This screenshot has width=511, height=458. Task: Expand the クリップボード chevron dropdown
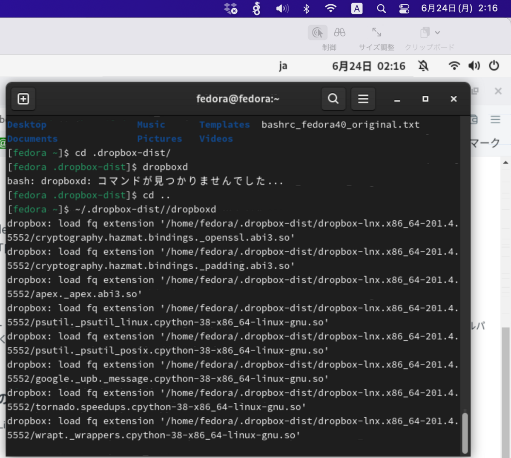(436, 32)
